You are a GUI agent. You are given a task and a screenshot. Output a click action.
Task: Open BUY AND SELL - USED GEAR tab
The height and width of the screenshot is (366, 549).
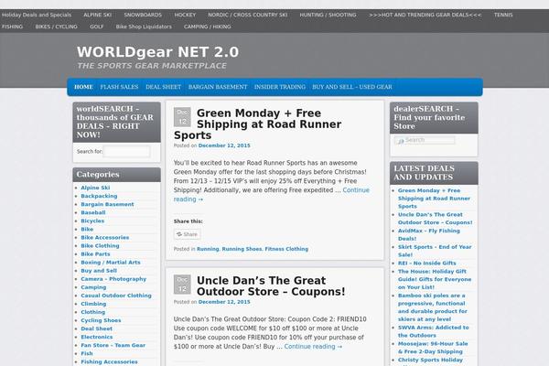tap(352, 87)
